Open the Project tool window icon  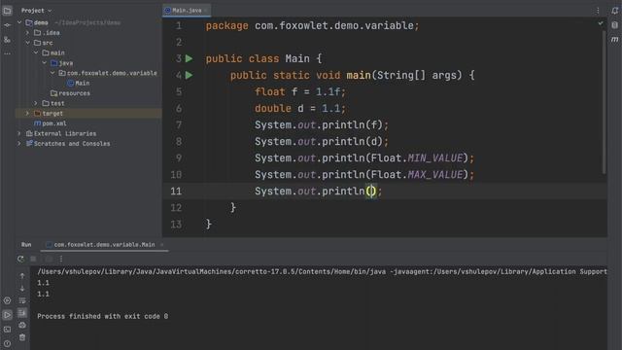click(7, 11)
